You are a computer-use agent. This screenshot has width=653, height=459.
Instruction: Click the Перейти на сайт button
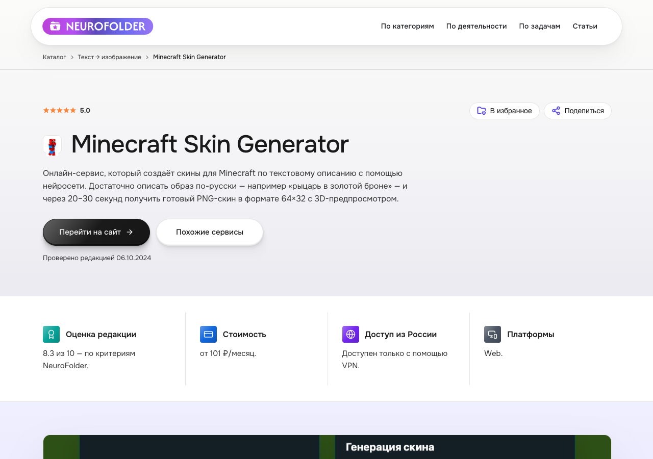point(96,232)
